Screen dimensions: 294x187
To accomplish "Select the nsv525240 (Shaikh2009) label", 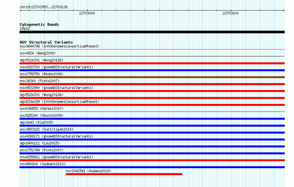I will click(x=42, y=115).
